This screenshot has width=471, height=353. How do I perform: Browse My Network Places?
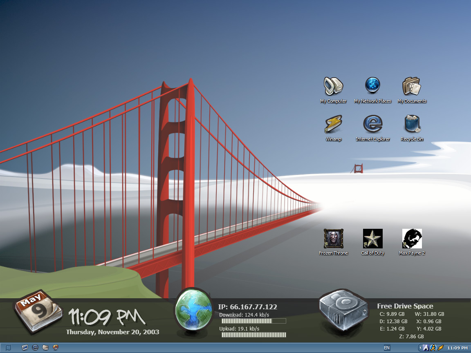372,87
